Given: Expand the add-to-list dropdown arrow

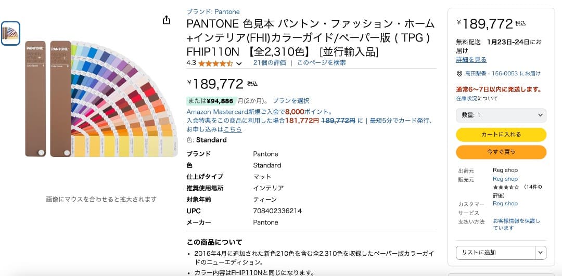Looking at the screenshot, I should pyautogui.click(x=541, y=253).
